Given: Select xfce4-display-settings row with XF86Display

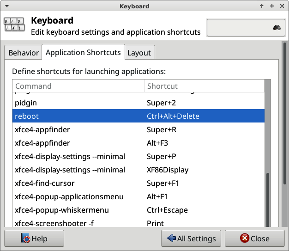Looking at the screenshot, I should tap(138, 170).
